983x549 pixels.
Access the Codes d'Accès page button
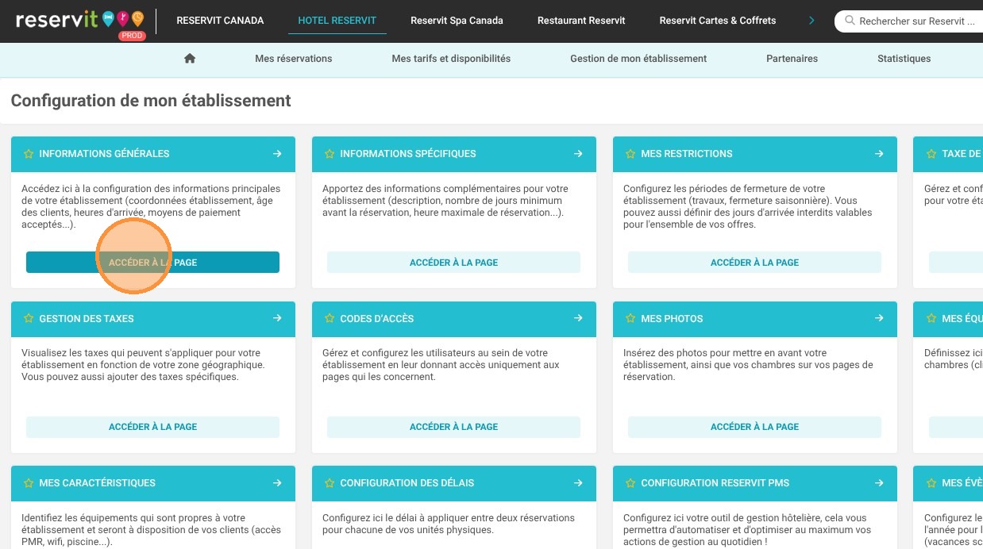[x=453, y=427]
